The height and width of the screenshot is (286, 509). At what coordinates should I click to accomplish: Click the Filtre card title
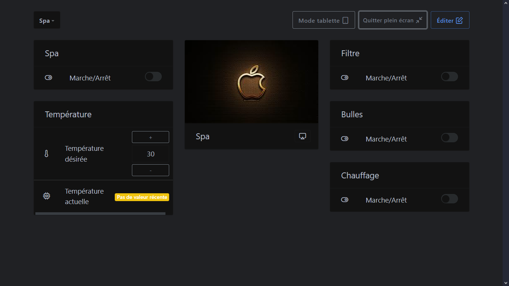[350, 53]
